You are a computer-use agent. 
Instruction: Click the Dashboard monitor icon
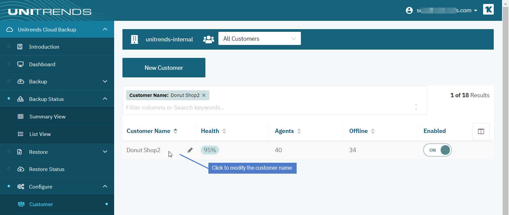click(20, 64)
